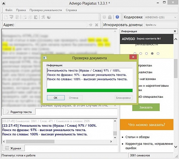179x159 pixels.
Task: Start the deep check globe icon
Action: 49,17
